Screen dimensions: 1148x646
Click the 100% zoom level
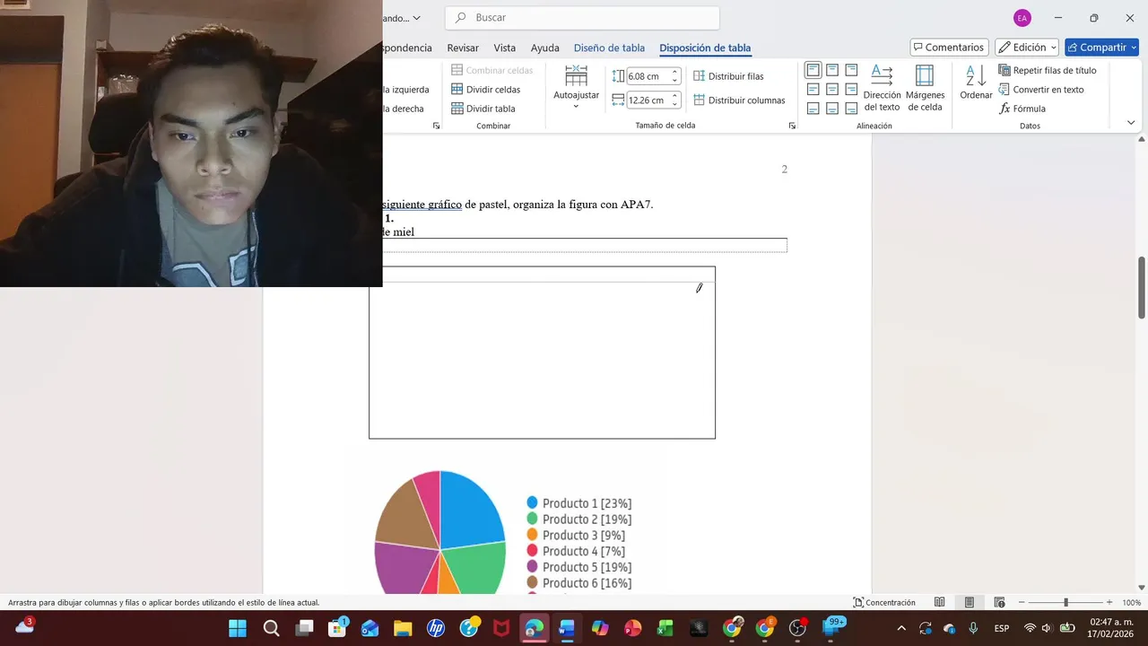click(x=1131, y=603)
